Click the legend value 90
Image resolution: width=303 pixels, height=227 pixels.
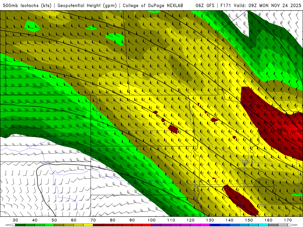click(132, 220)
